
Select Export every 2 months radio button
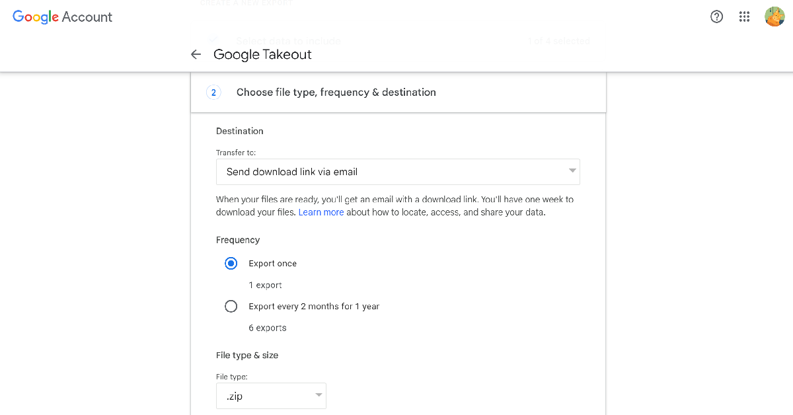[x=231, y=307]
